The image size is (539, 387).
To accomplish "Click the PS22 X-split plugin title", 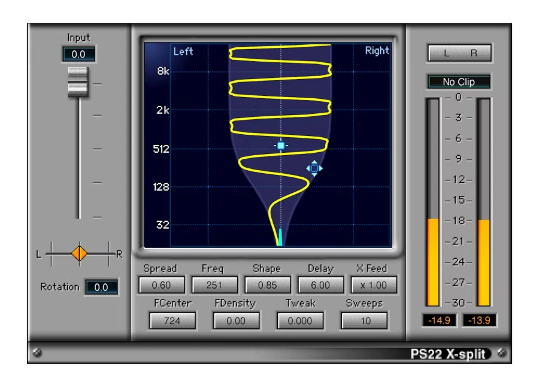I will tap(448, 353).
